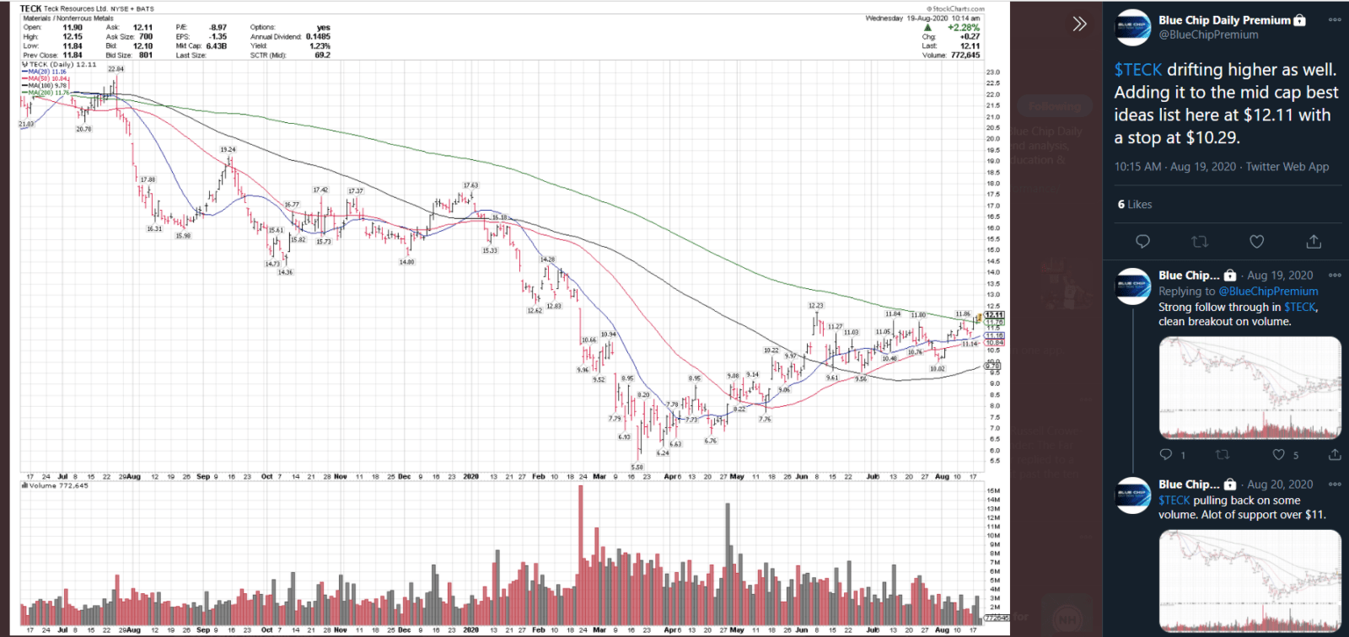This screenshot has height=637, width=1349.
Task: Click 'Blue Chip...' name on Aug 20 reply
Action: [x=1189, y=484]
